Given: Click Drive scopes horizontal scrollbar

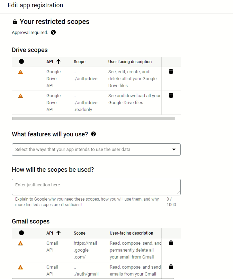Looking at the screenshot, I should [x=93, y=118].
